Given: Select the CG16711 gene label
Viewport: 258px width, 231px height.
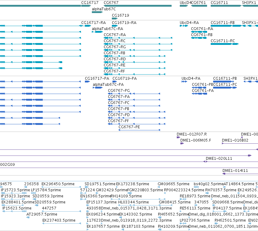Looking at the screenshot, I should point(219,3).
